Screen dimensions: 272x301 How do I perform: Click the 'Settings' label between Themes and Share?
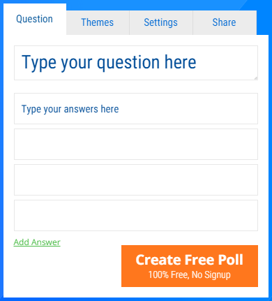pyautogui.click(x=160, y=22)
